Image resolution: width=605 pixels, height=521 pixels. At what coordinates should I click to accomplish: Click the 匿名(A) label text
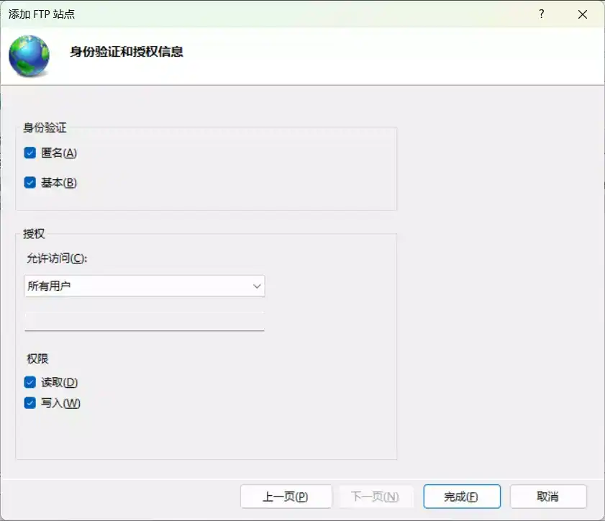(59, 153)
